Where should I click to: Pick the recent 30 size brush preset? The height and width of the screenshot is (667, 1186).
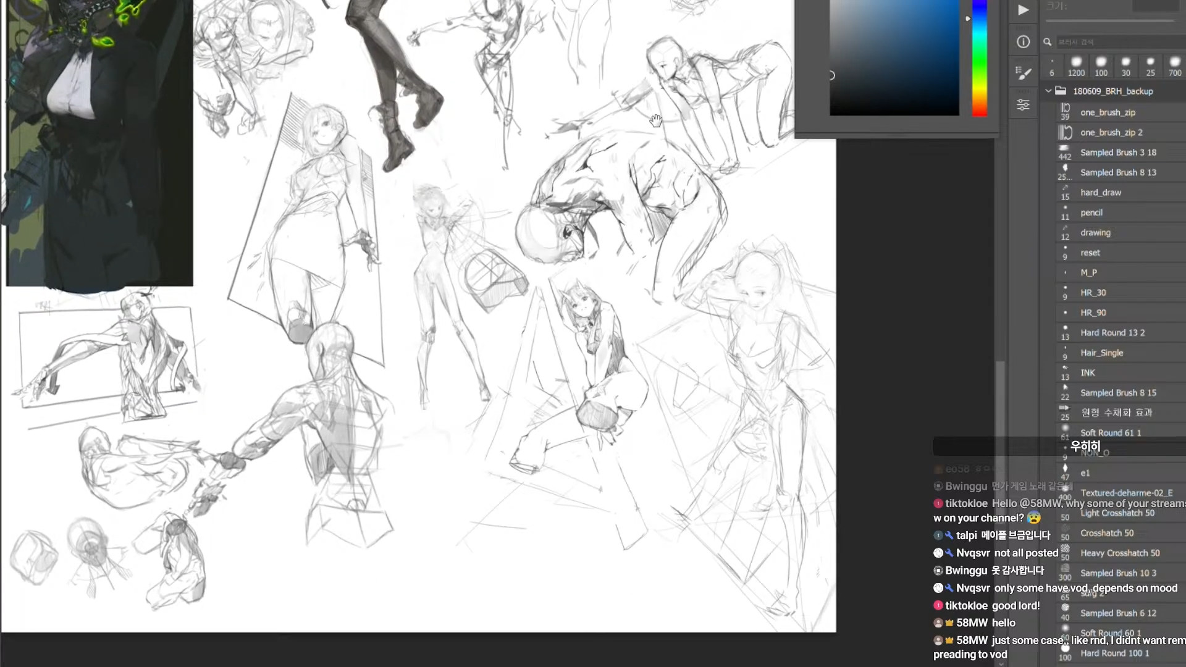tap(1125, 65)
